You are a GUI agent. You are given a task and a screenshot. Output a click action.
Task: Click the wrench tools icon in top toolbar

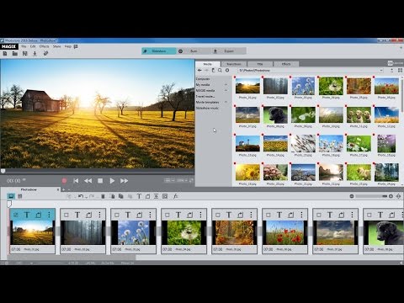click(x=45, y=53)
